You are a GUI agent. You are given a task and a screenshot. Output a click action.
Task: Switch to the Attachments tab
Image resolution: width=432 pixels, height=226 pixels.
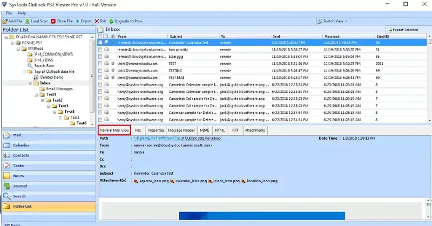tap(255, 130)
